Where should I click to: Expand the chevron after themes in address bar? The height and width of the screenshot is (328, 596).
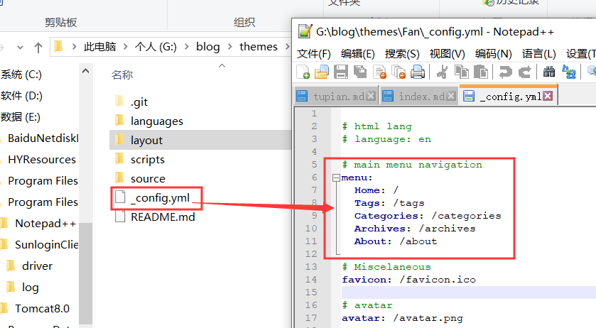288,47
